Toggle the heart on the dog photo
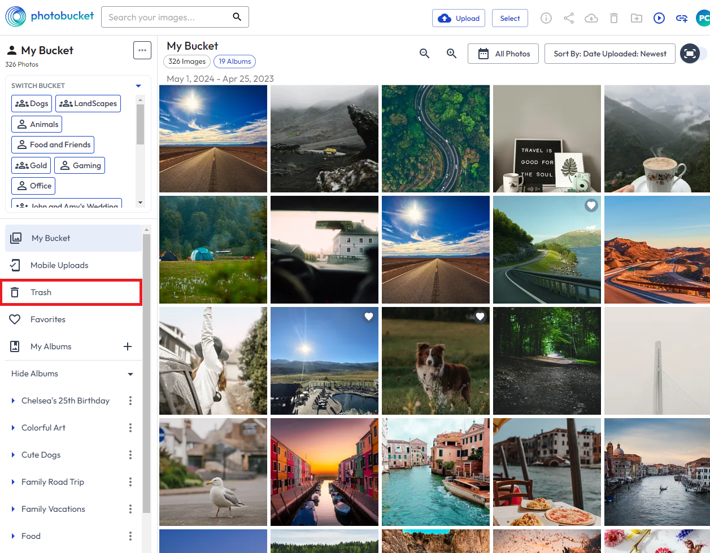The image size is (710, 553). 480,317
